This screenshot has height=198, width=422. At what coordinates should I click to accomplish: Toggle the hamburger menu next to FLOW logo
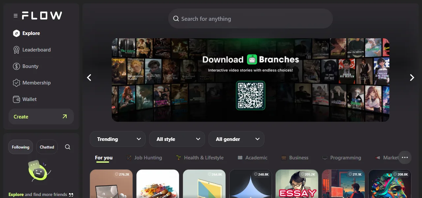point(15,16)
